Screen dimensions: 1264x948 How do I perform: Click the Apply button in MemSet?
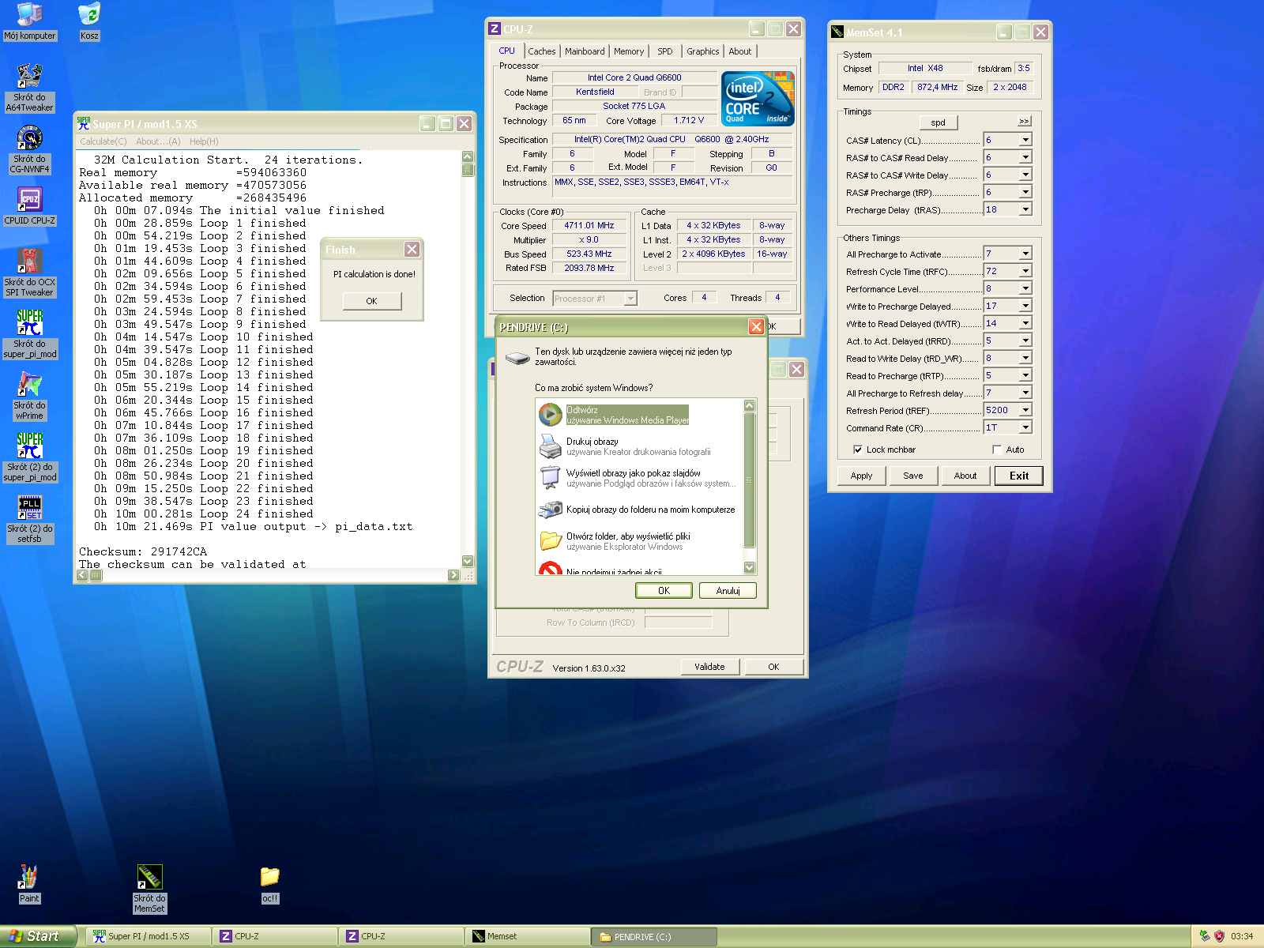pos(861,476)
